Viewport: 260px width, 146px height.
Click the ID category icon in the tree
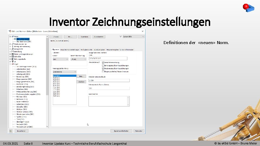pos(13,61)
